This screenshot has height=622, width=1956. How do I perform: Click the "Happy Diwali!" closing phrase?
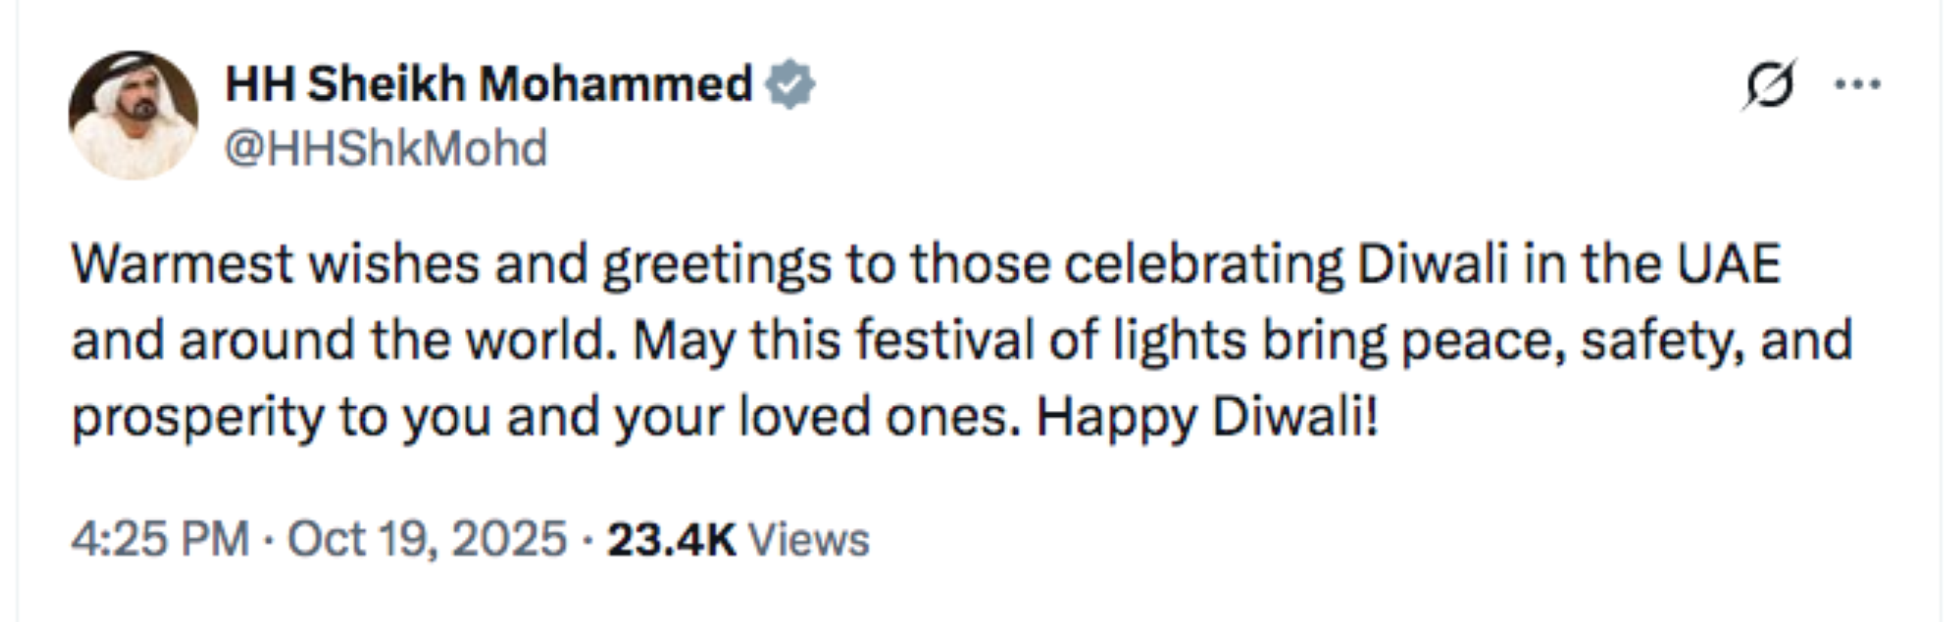pos(1207,418)
